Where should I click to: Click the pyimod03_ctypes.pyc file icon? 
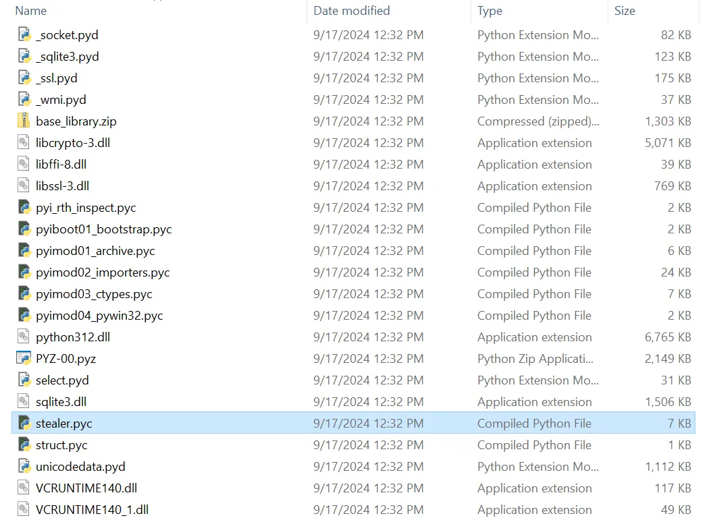click(x=24, y=293)
